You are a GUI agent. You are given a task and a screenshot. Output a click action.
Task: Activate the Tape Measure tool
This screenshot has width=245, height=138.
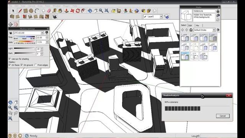(54, 11)
